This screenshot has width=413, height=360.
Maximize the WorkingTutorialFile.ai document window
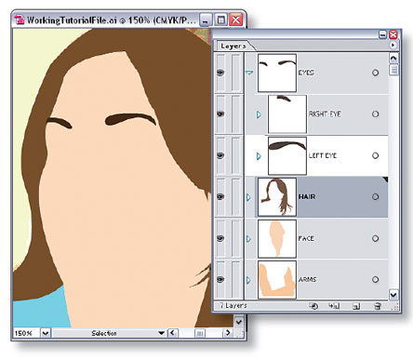click(x=221, y=20)
